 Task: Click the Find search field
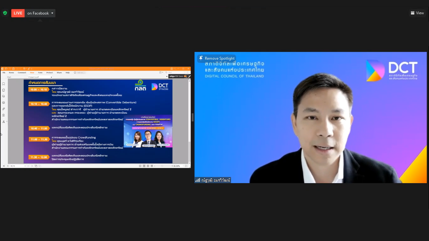176,72
